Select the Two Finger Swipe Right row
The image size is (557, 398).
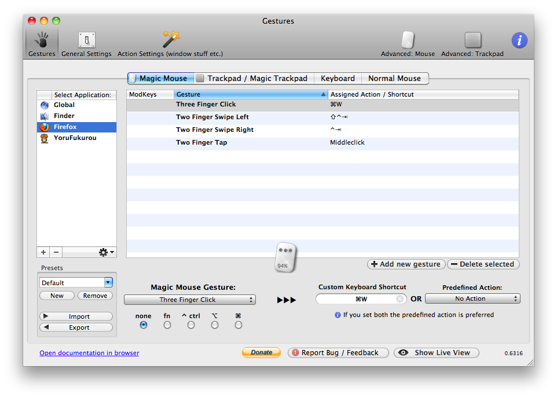point(323,130)
